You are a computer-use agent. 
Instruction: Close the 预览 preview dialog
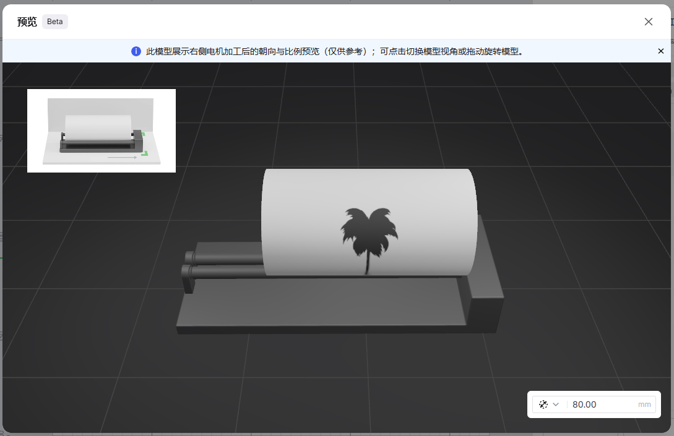pyautogui.click(x=648, y=22)
